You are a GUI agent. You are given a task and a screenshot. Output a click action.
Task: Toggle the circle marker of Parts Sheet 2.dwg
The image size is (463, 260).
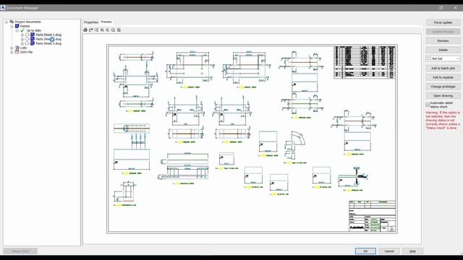point(27,39)
